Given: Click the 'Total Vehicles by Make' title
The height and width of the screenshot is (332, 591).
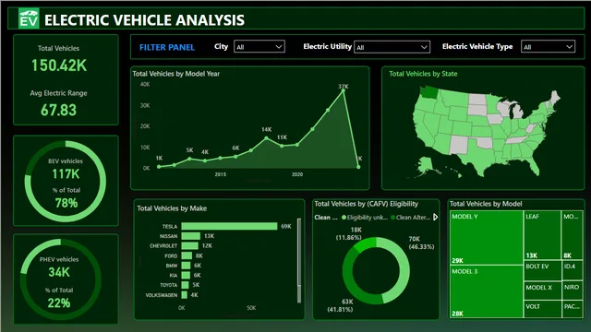Looking at the screenshot, I should click(172, 208).
